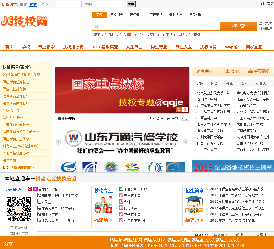
Task: Slide carousel right with round arrow
Action: (x=185, y=142)
